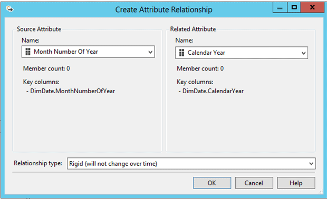This screenshot has width=327, height=199.
Task: Click the dialog icon in the title bar
Action: click(9, 9)
